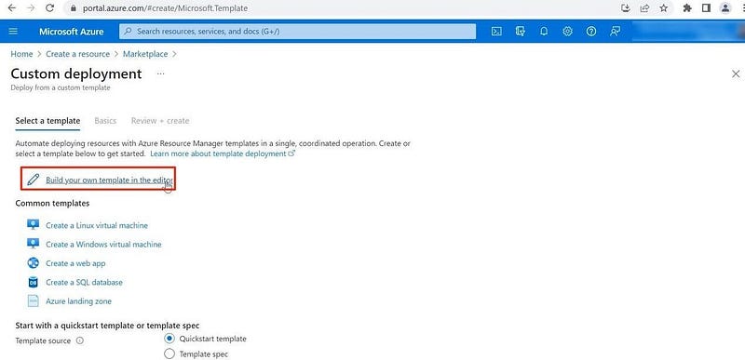The width and height of the screenshot is (745, 360).
Task: Toggle the browser side panel icon
Action: [x=706, y=8]
